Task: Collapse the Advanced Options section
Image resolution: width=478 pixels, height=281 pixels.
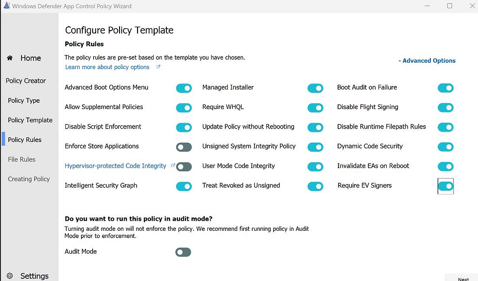Action: coord(427,60)
